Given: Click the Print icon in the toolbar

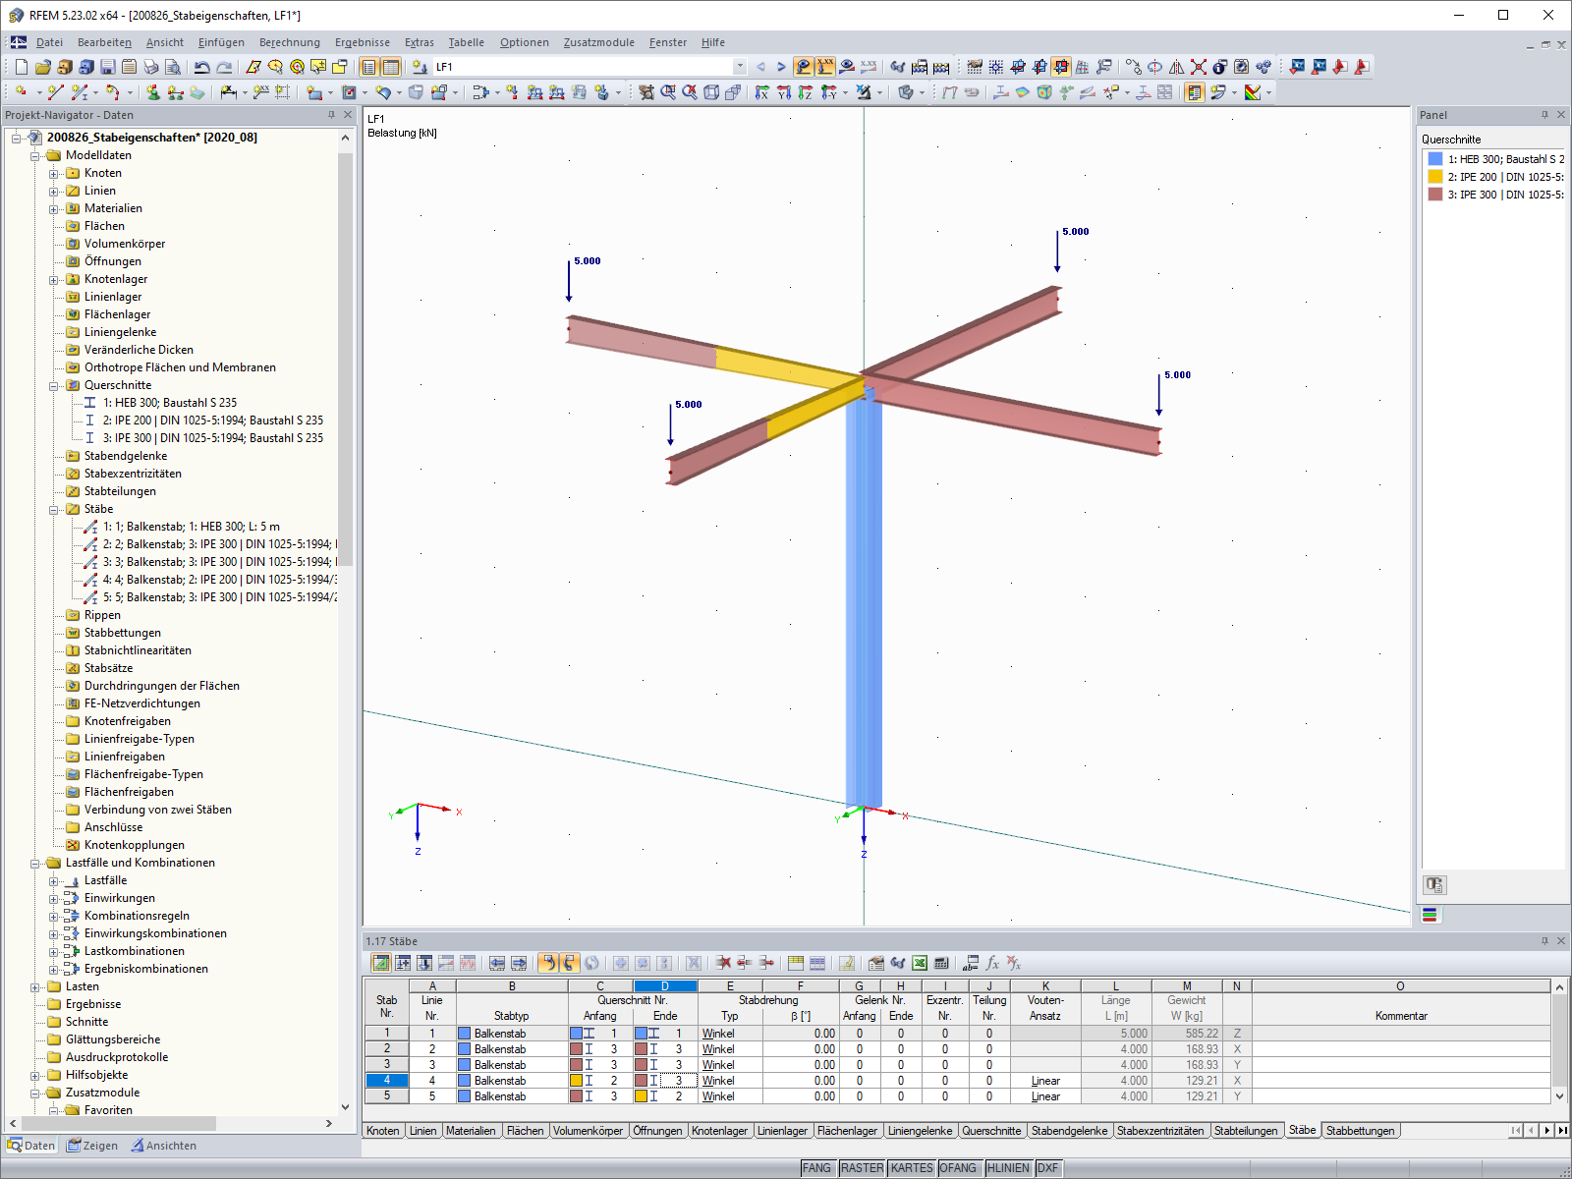Looking at the screenshot, I should [x=151, y=67].
